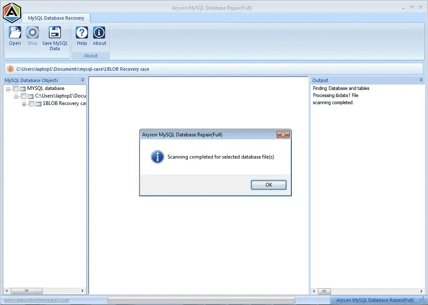
Task: Open the Help icon
Action: coord(82,33)
